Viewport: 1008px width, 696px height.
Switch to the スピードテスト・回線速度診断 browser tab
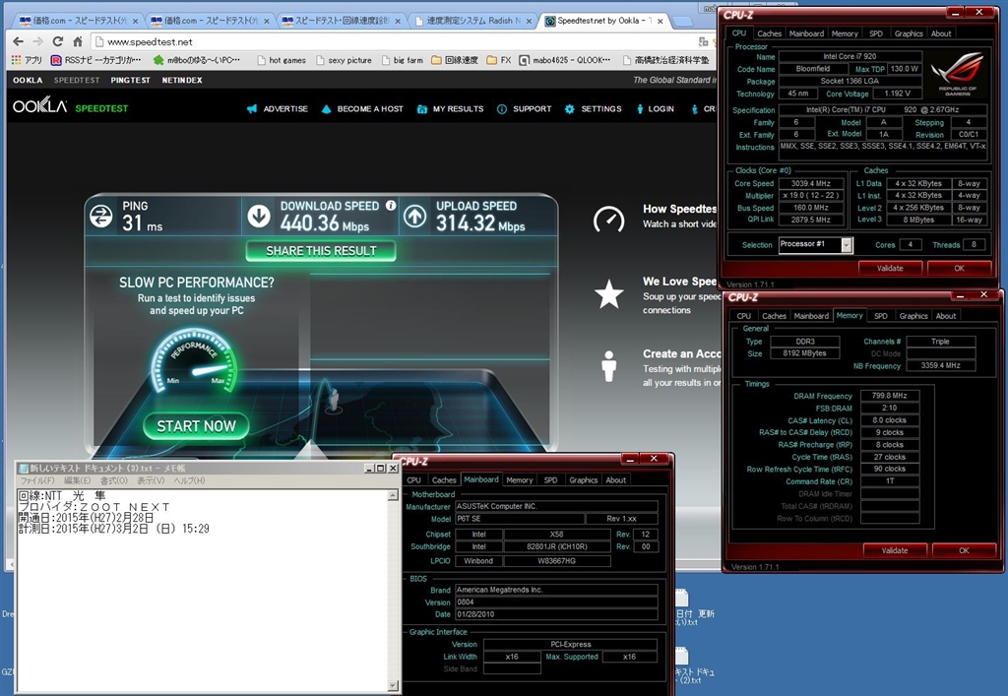point(342,21)
